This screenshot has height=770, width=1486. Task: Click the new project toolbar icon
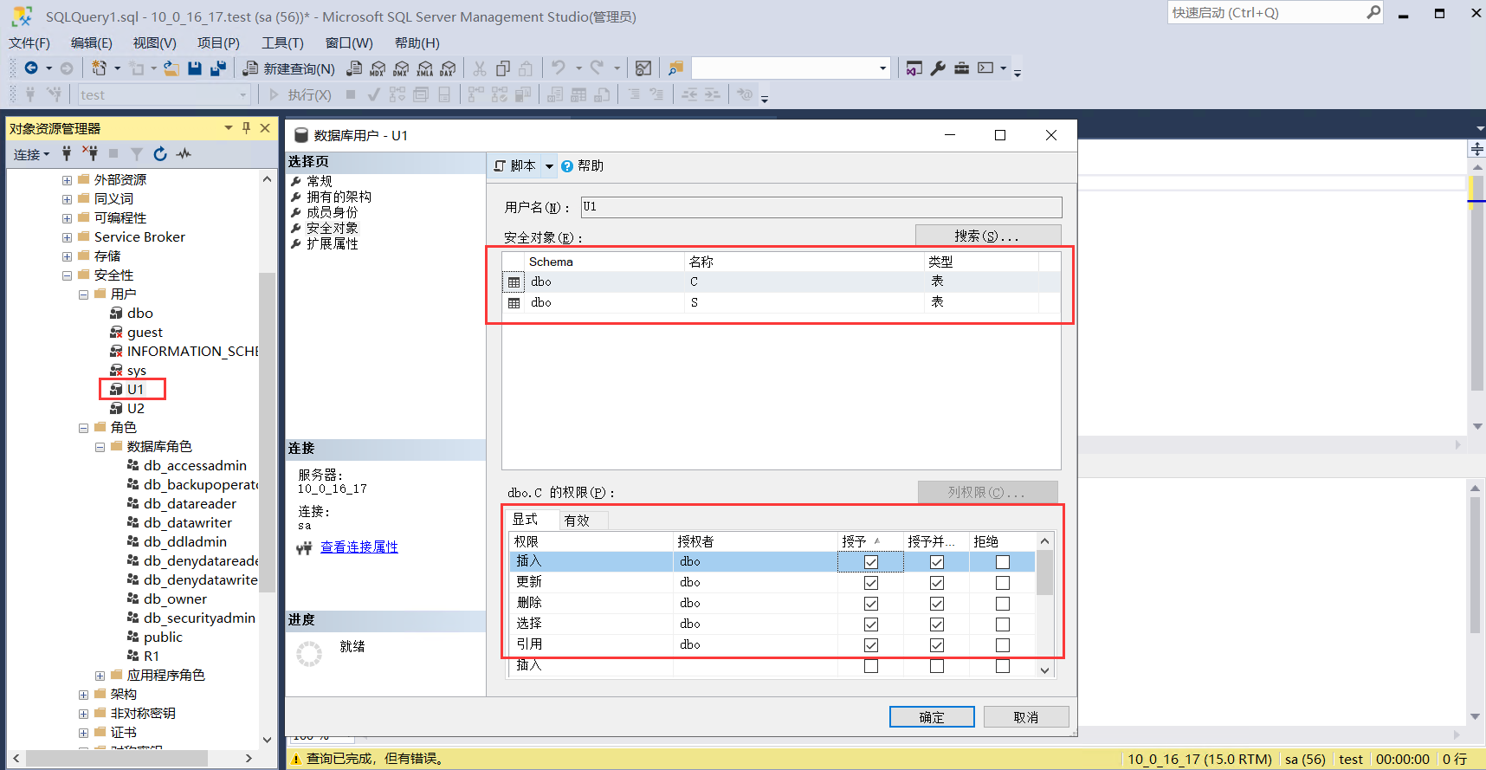[x=100, y=68]
